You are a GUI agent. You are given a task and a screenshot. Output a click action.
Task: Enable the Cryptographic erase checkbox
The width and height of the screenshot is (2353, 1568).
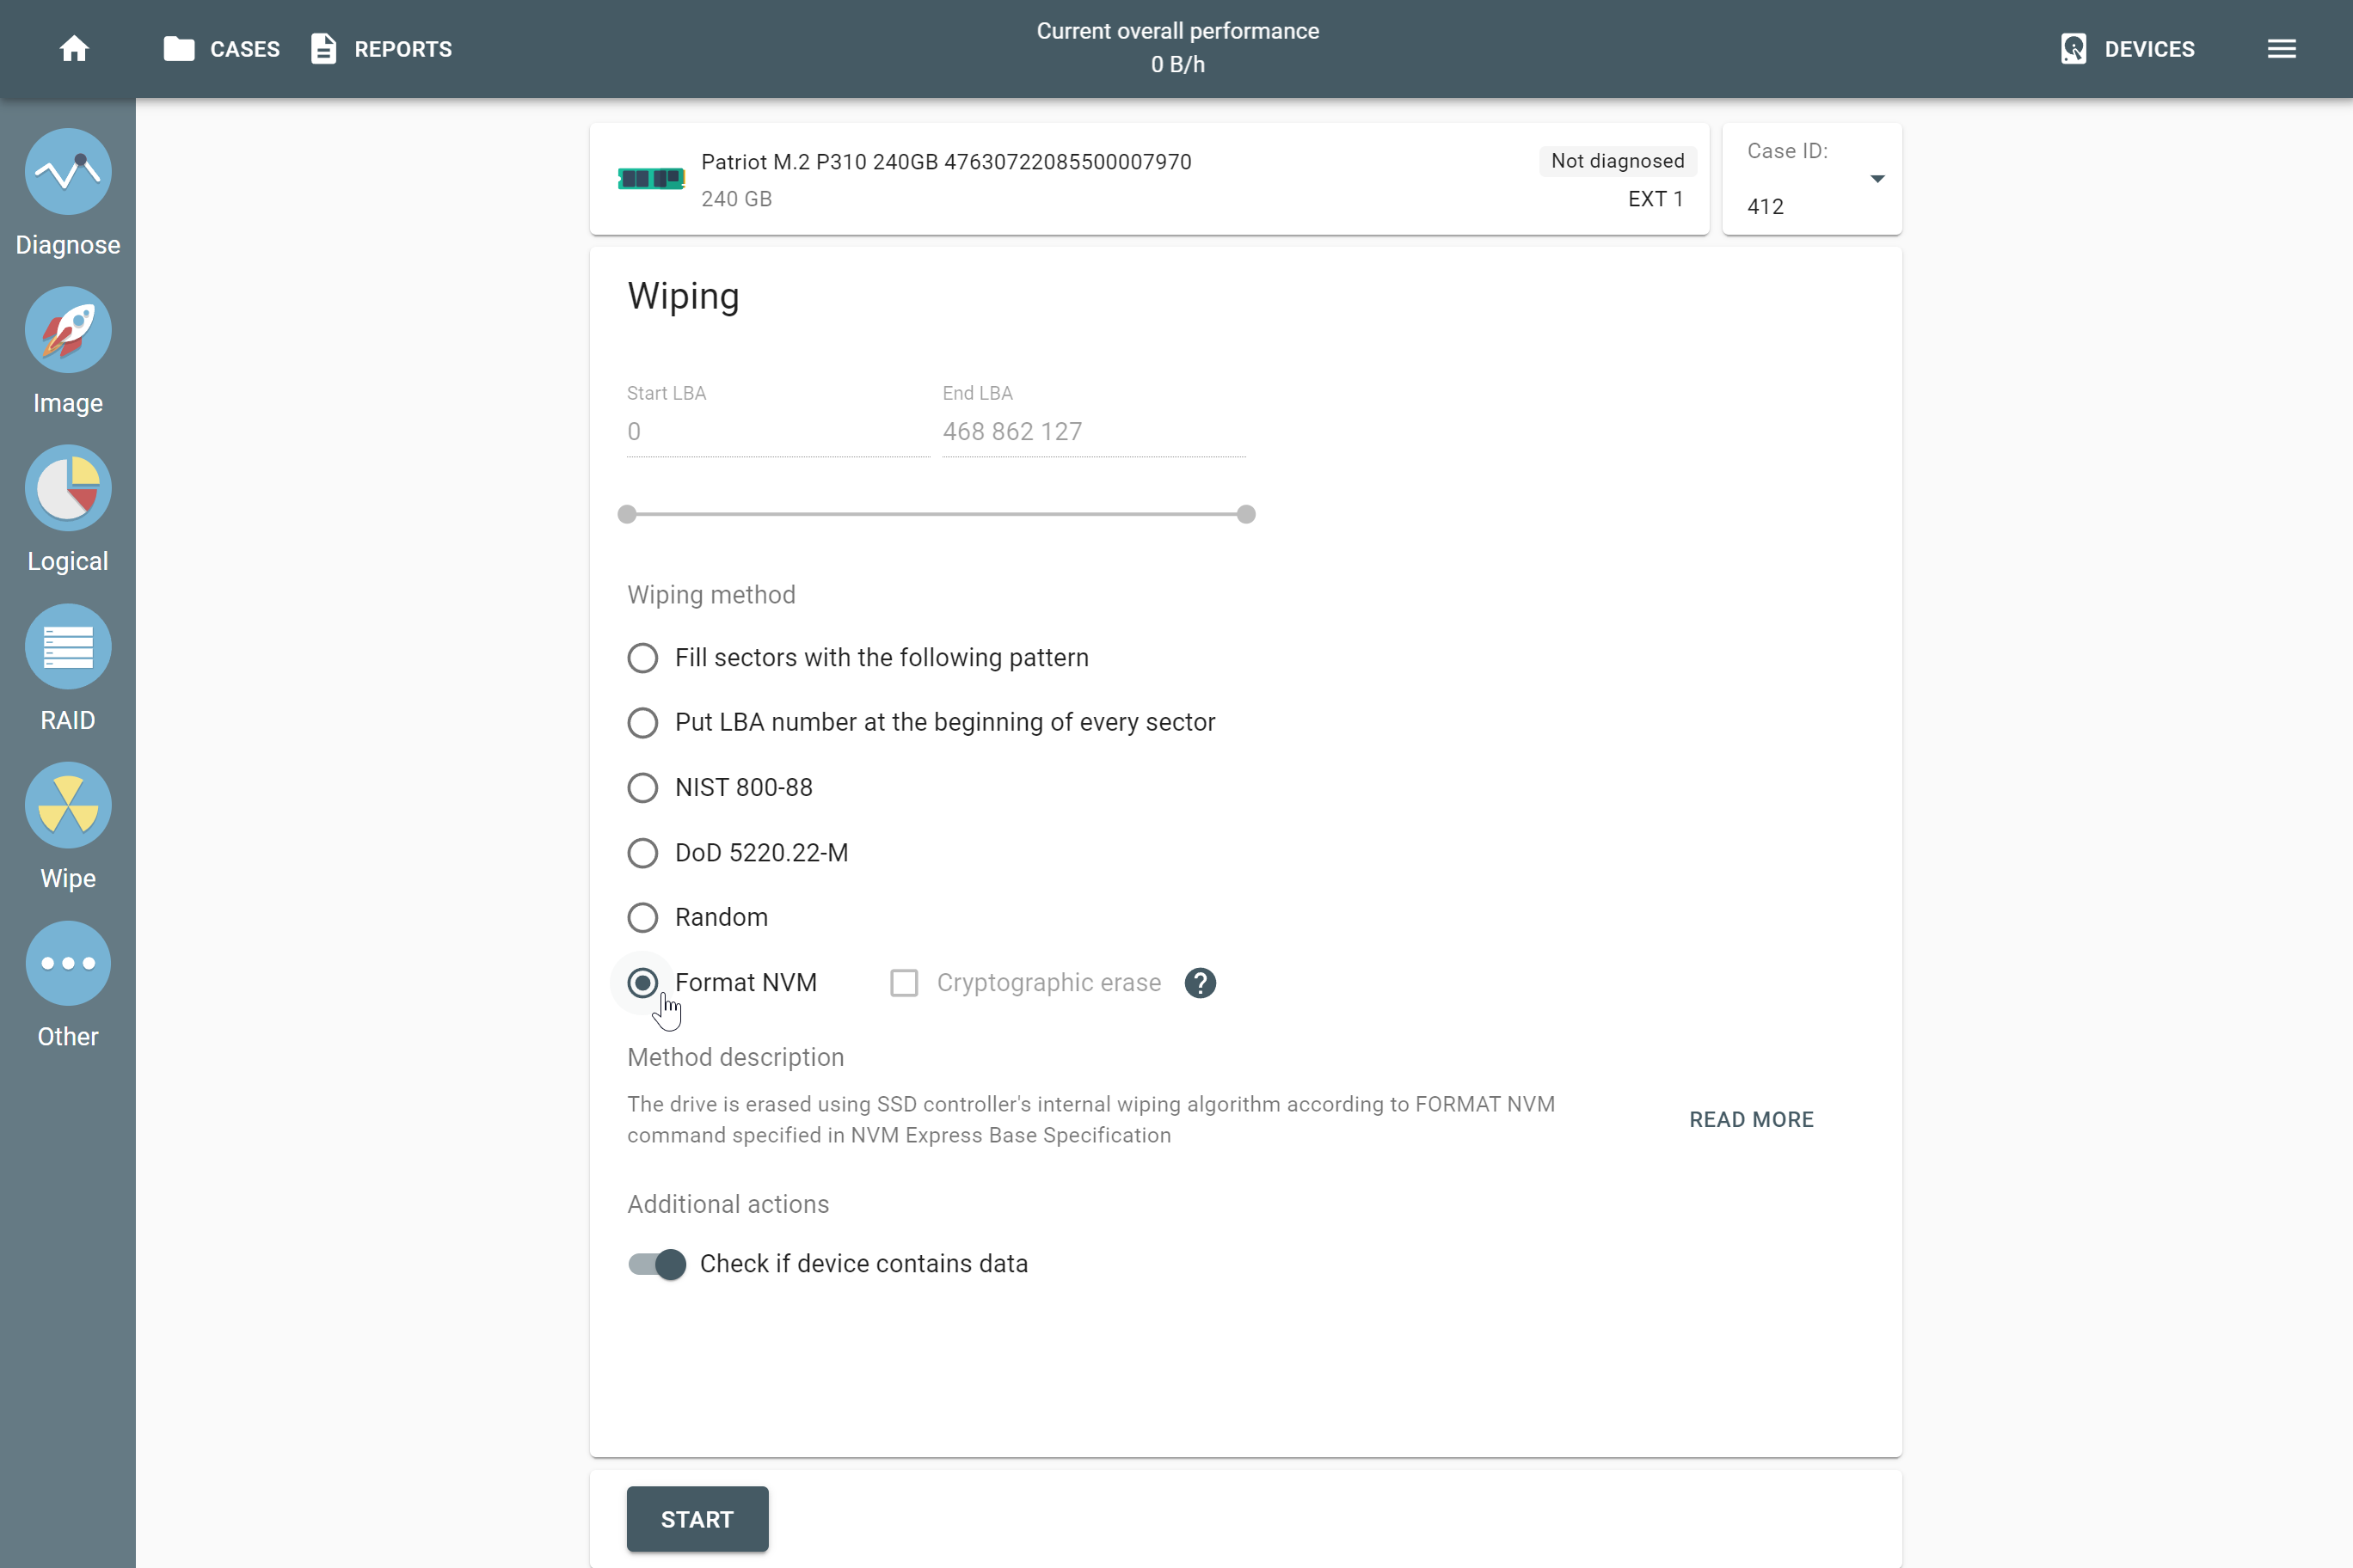903,983
